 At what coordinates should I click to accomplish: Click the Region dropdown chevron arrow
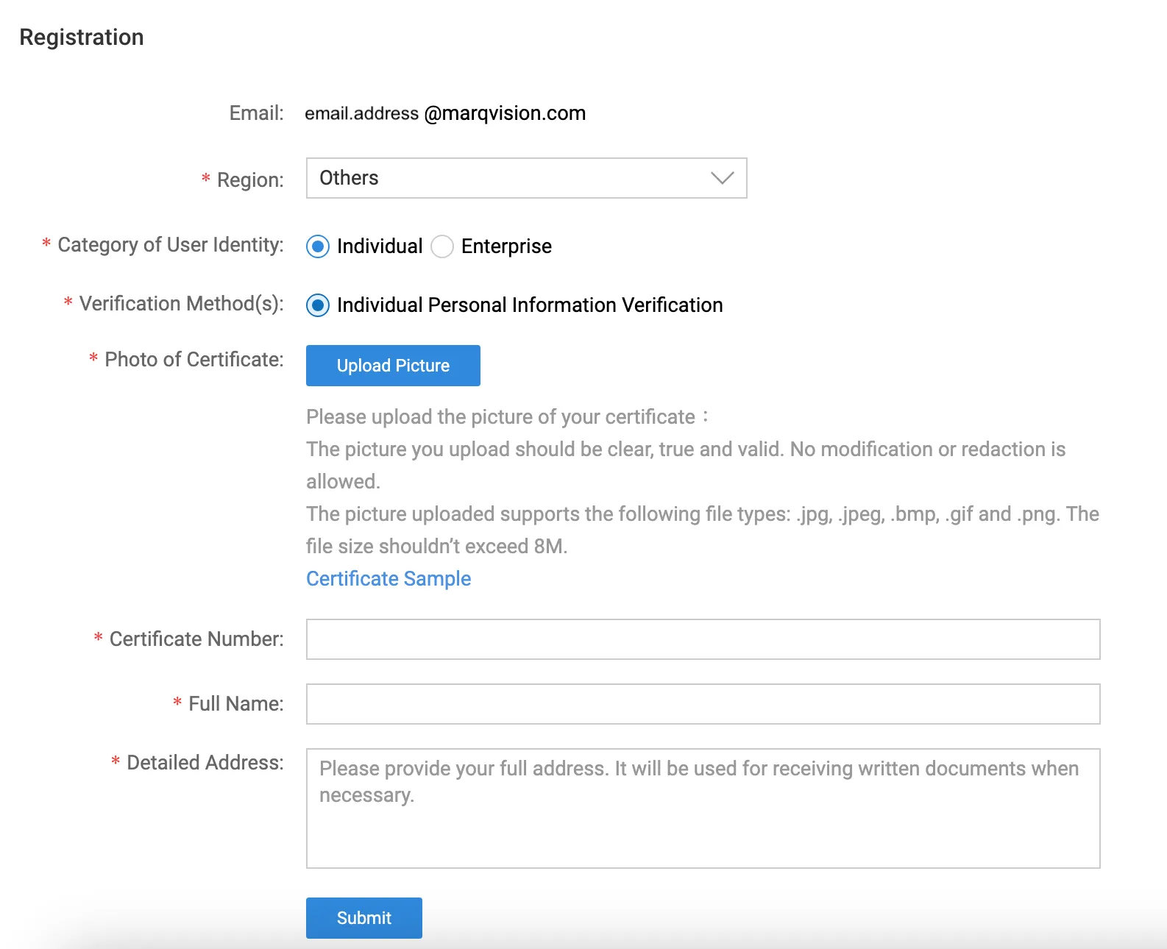click(723, 178)
